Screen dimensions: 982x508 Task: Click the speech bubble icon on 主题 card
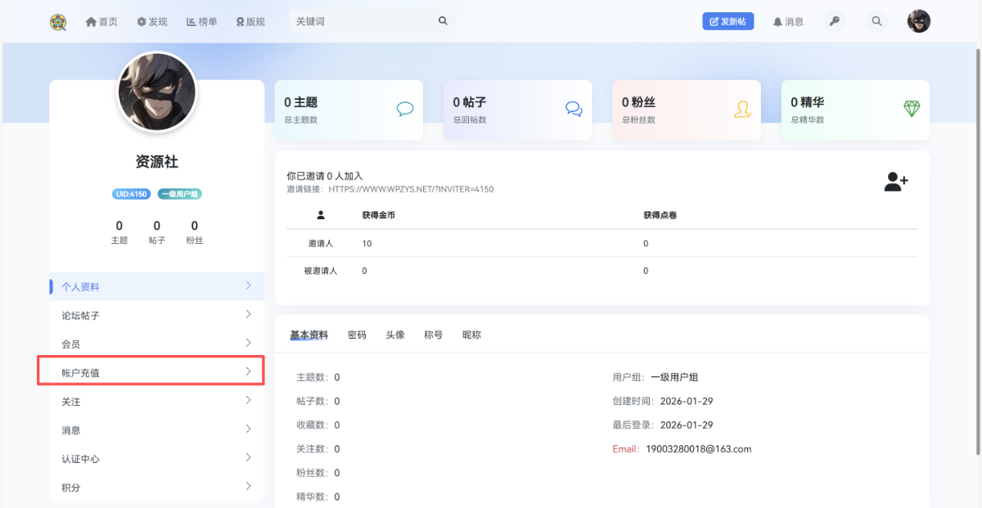coord(404,109)
